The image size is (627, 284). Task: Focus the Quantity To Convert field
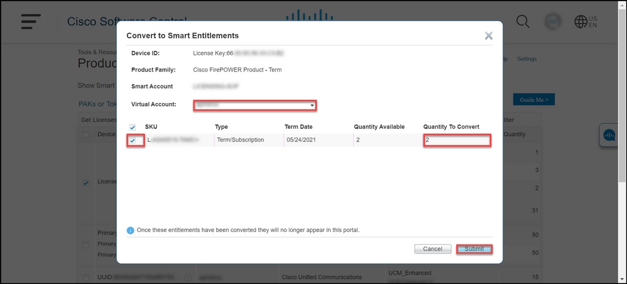click(456, 140)
